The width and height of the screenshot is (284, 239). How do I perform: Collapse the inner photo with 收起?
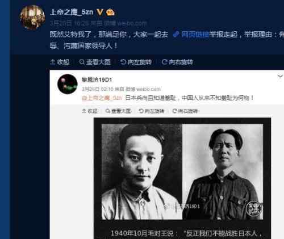[90, 111]
